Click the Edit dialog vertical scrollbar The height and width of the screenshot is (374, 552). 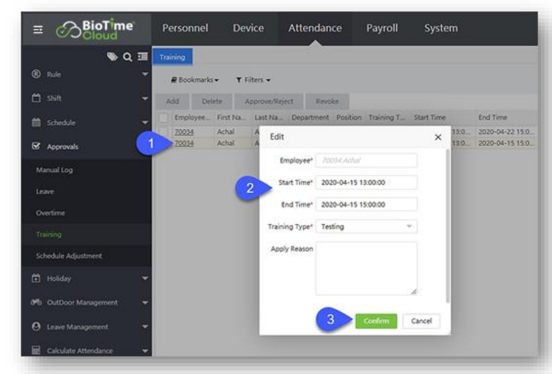point(448,225)
